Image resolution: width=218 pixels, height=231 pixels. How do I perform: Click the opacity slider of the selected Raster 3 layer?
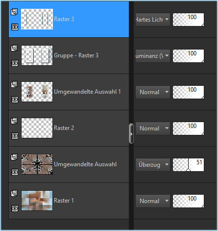(x=188, y=20)
